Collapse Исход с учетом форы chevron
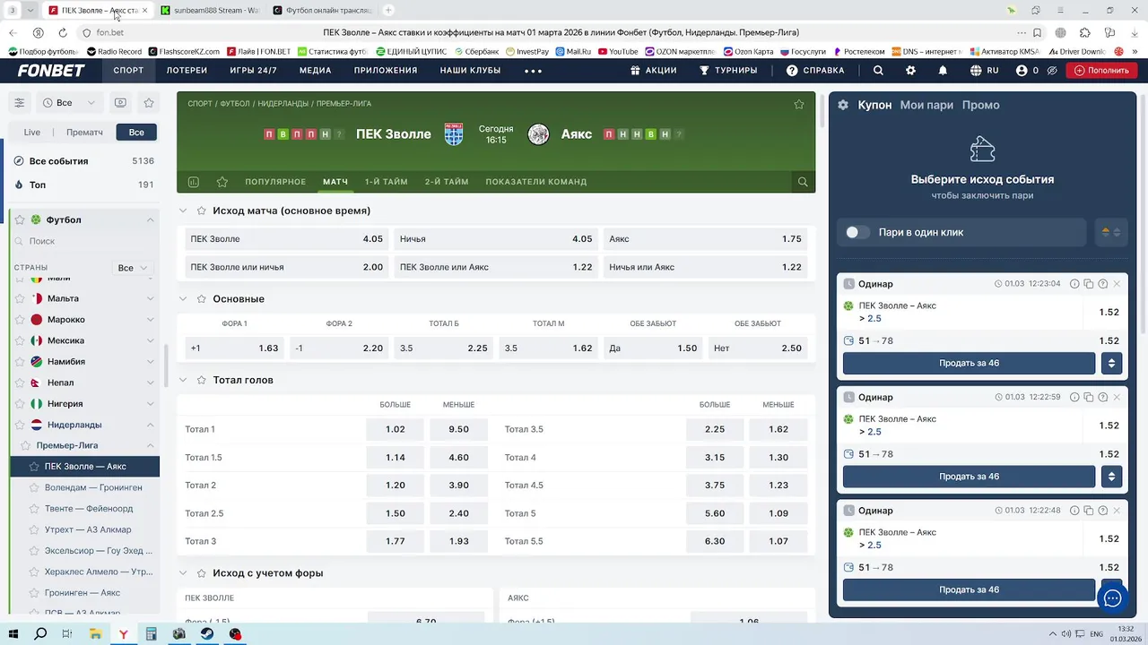 [x=183, y=573]
